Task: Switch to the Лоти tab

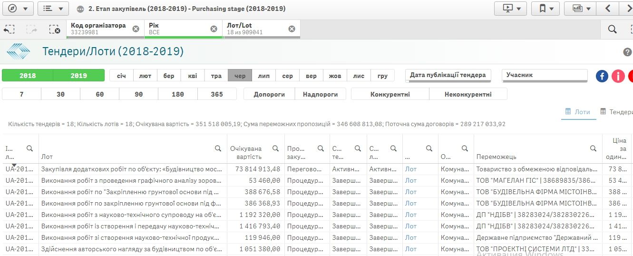Action: click(x=578, y=112)
